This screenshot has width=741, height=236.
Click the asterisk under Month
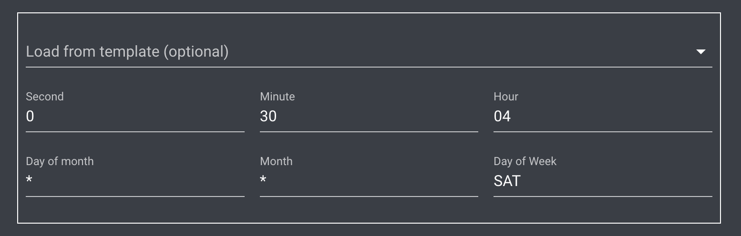[x=263, y=180]
